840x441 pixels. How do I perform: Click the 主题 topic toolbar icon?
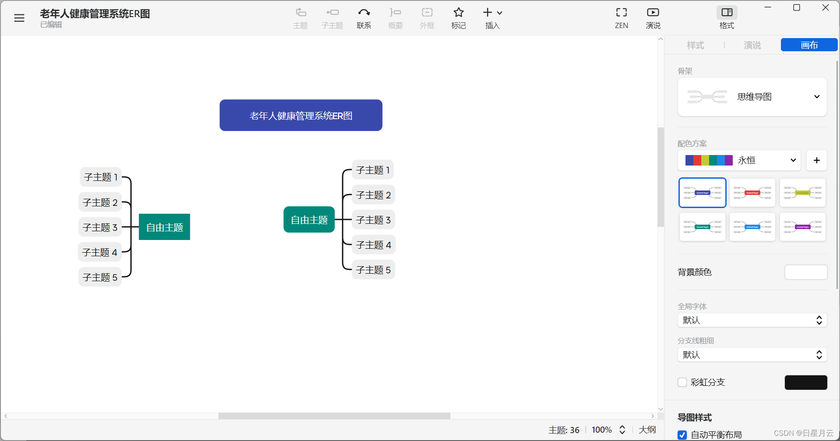[x=301, y=18]
